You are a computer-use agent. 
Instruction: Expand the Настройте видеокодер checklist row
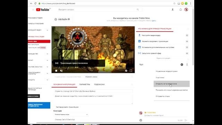click(187, 35)
